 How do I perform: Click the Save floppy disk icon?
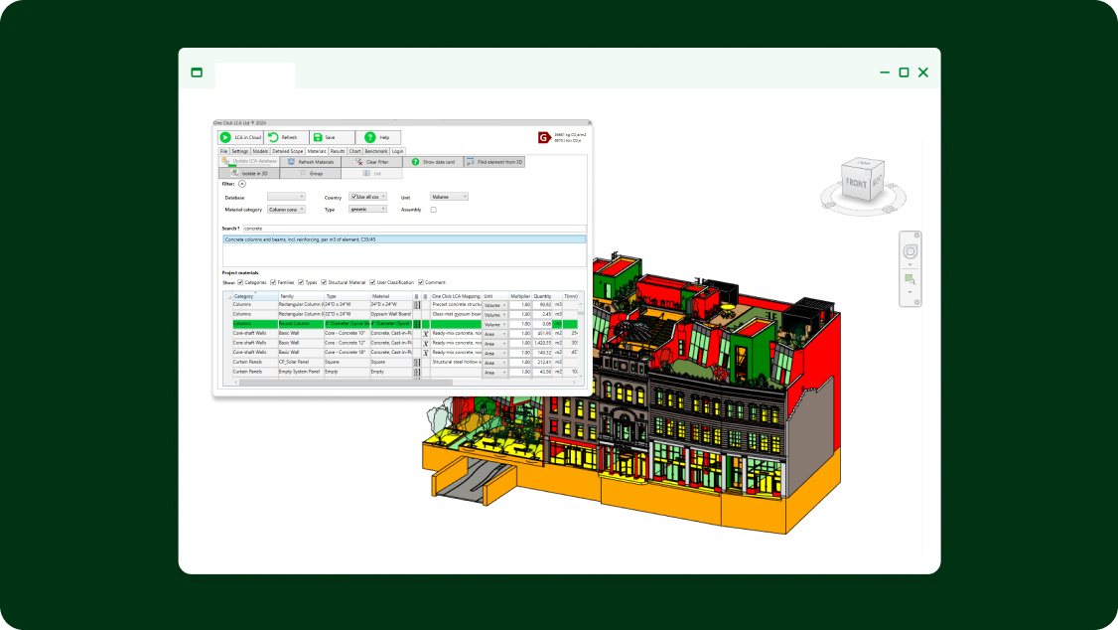(318, 137)
